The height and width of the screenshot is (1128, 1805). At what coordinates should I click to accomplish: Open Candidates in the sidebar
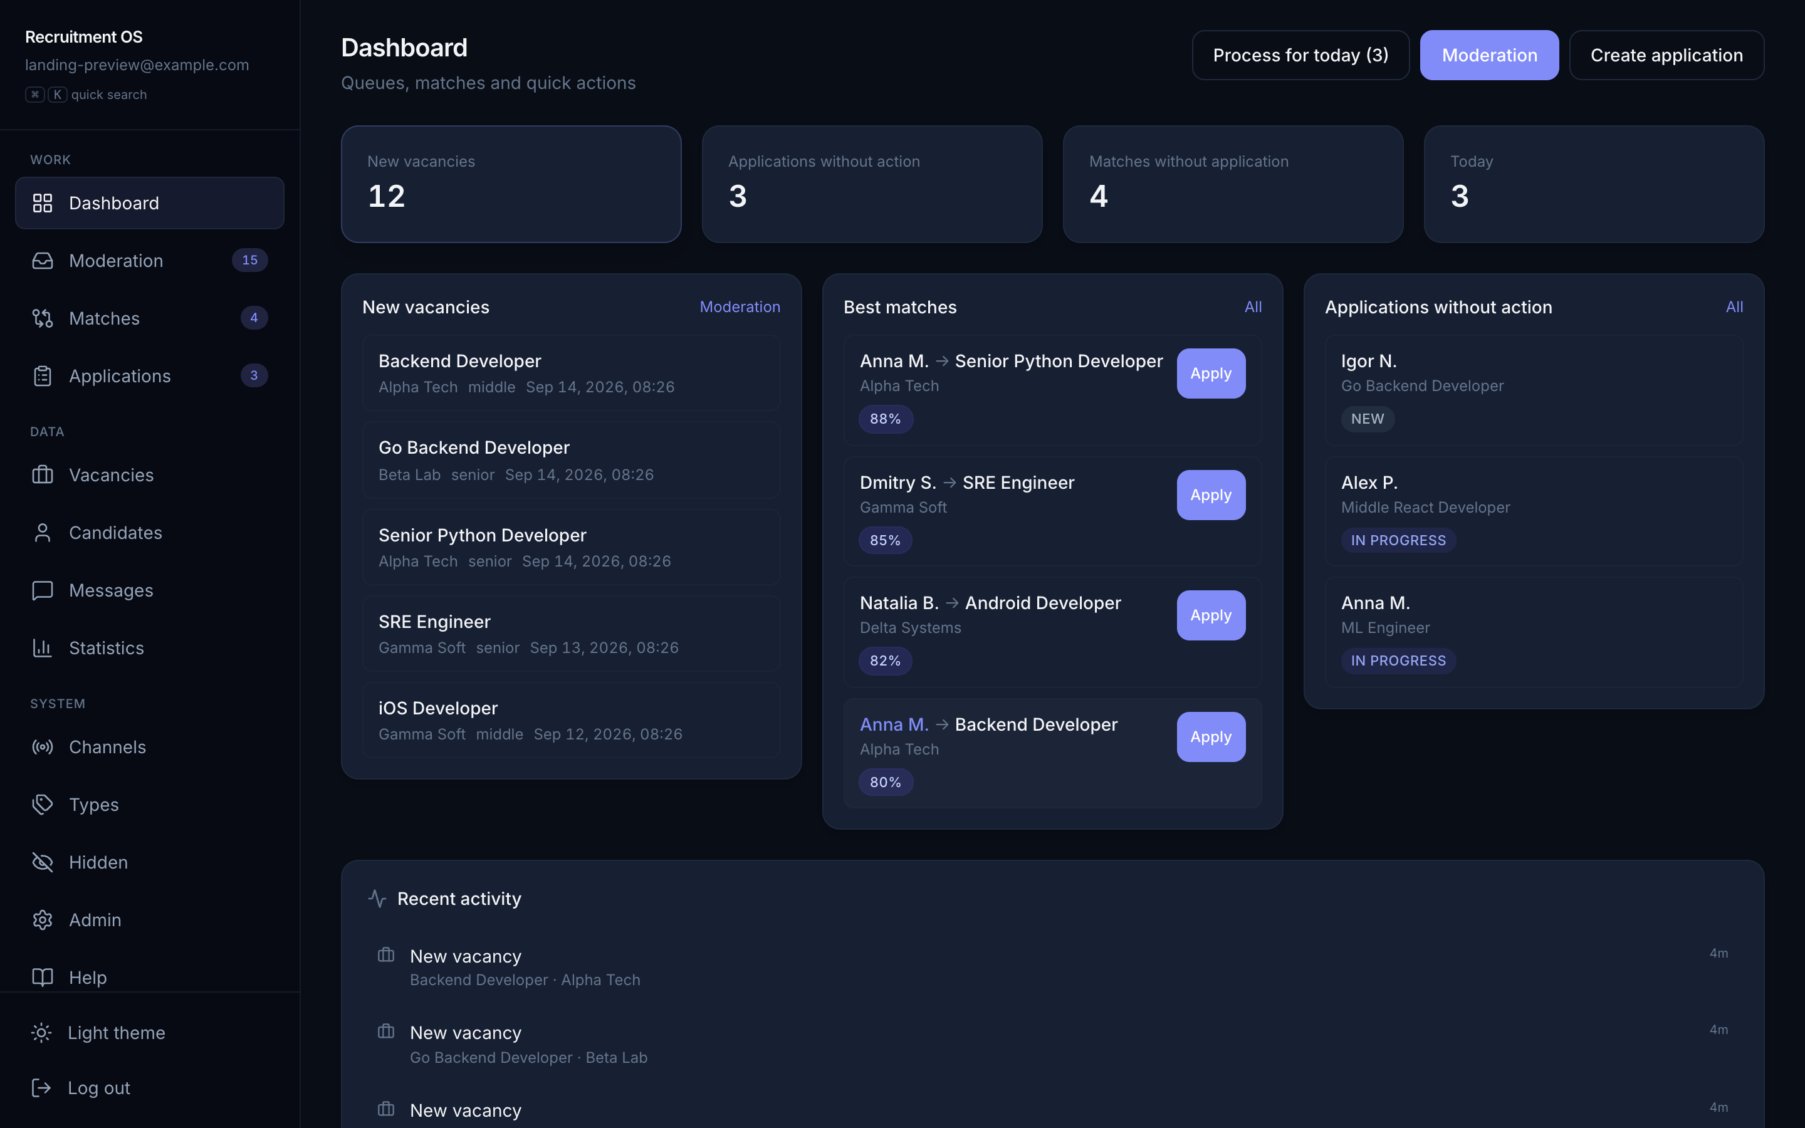(x=149, y=533)
